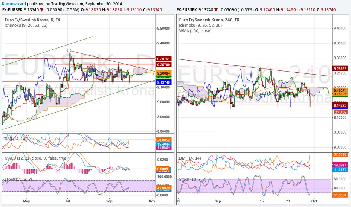Click the 9.20094 orange price label
Viewport: 351px width, 207px height.
click(x=163, y=73)
